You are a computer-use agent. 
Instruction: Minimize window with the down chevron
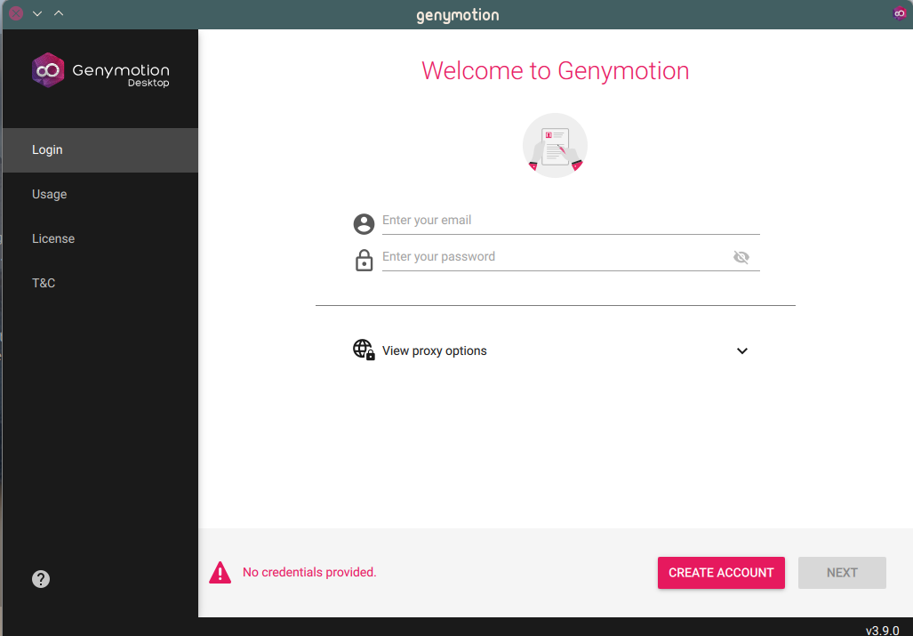(37, 12)
